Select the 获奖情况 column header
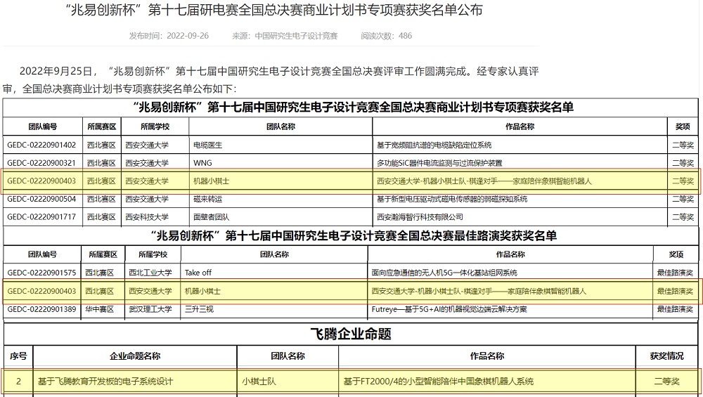The width and height of the screenshot is (703, 397). 667,356
